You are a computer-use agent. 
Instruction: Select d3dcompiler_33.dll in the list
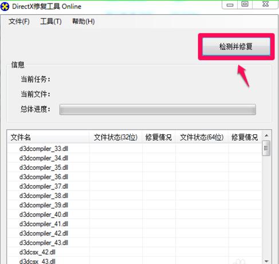(135, 149)
